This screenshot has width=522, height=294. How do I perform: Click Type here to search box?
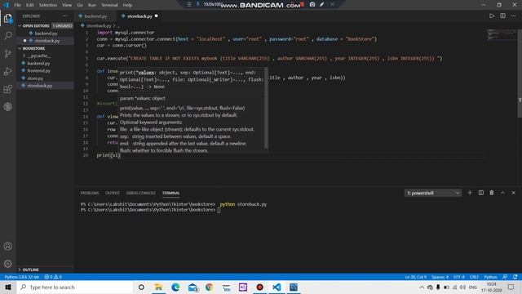pyautogui.click(x=75, y=287)
